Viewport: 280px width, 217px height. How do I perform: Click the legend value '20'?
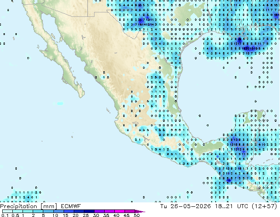76,215
